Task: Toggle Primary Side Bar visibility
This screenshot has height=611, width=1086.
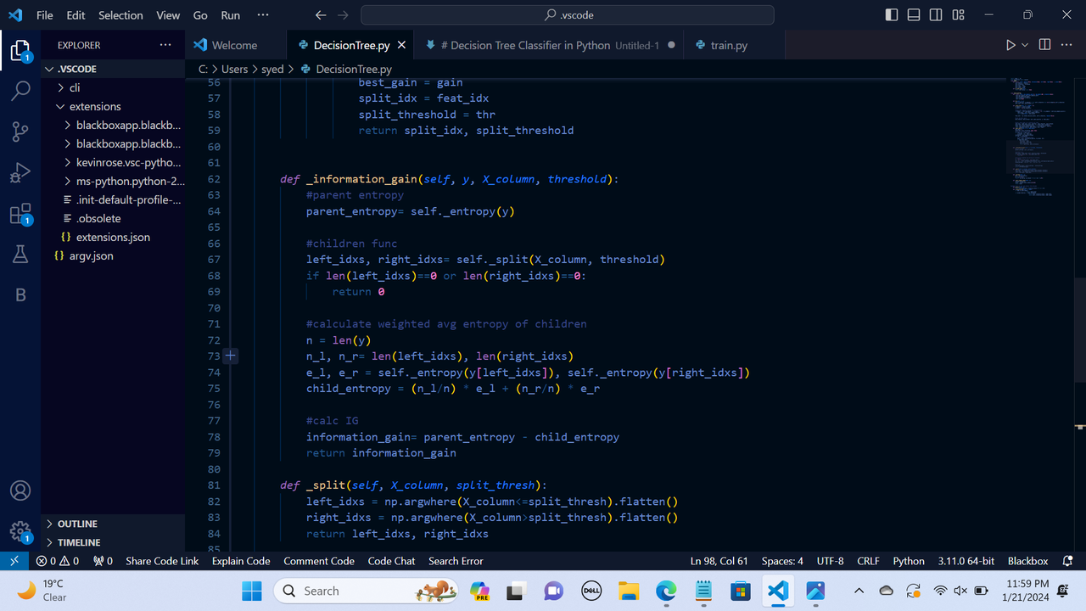Action: (891, 15)
